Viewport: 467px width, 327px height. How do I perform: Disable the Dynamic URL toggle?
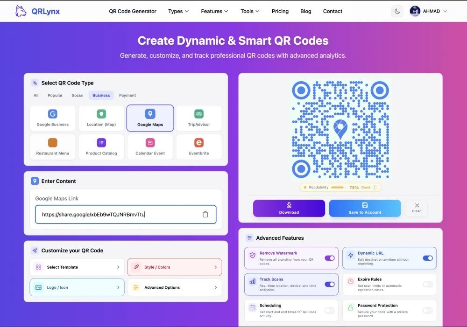428,258
